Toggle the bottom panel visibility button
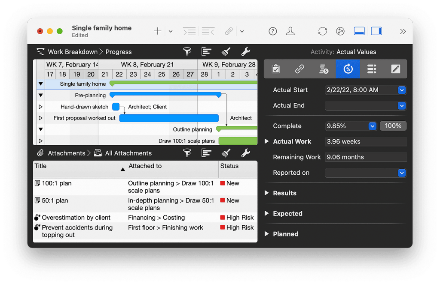440x284 pixels. point(359,31)
